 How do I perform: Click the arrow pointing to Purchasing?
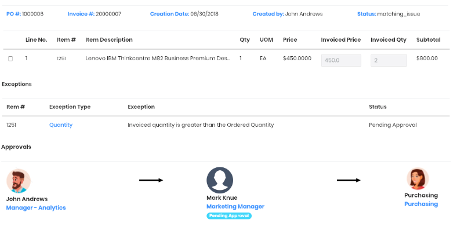[x=349, y=180]
